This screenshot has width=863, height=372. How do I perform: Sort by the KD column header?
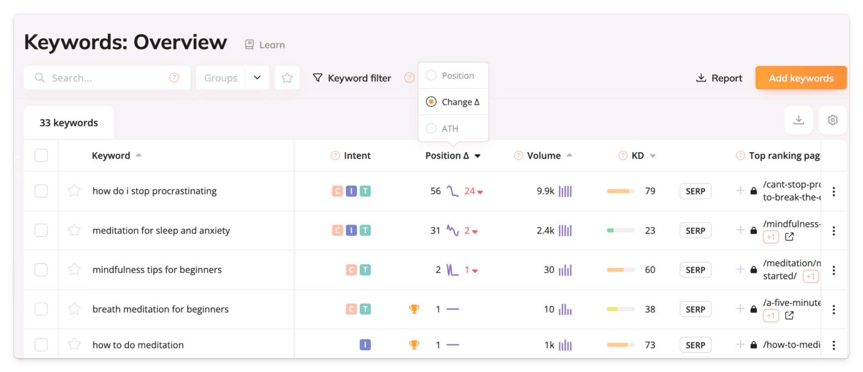point(643,155)
